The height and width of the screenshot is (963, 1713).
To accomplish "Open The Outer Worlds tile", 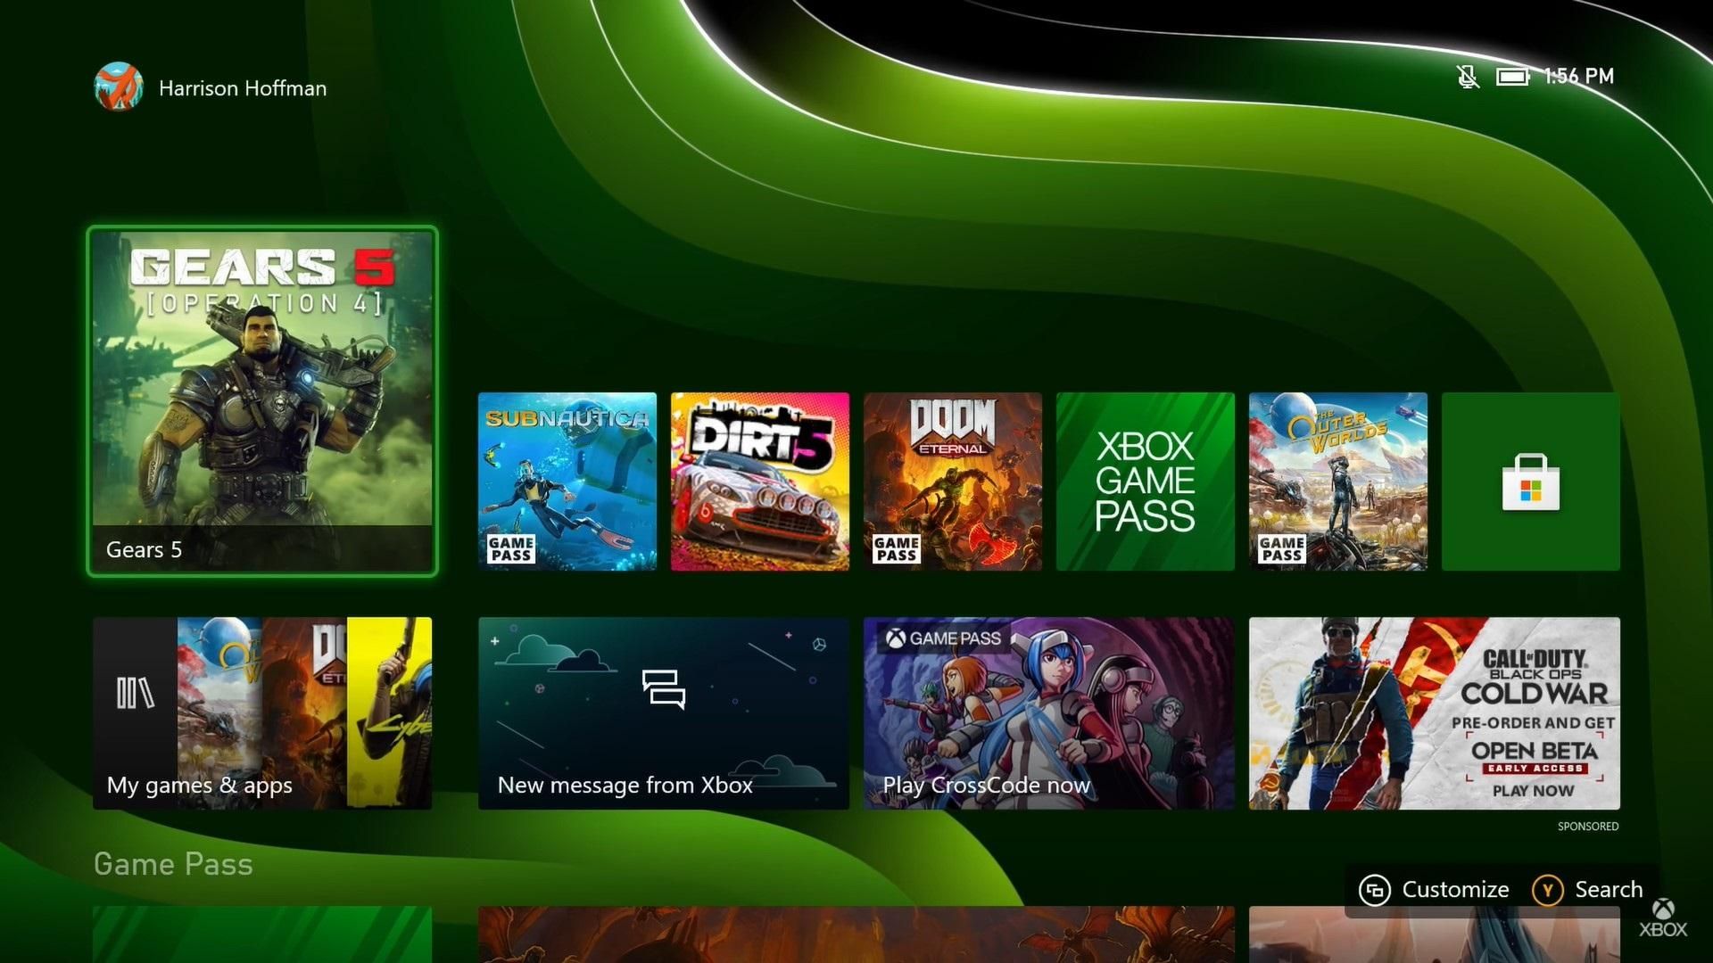I will 1337,481.
